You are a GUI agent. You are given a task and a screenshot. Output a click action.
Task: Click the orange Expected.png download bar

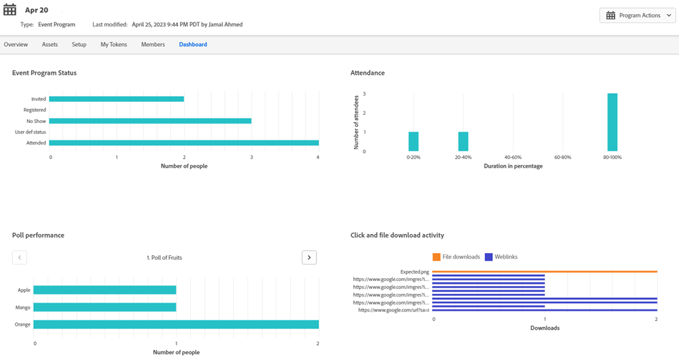point(545,271)
